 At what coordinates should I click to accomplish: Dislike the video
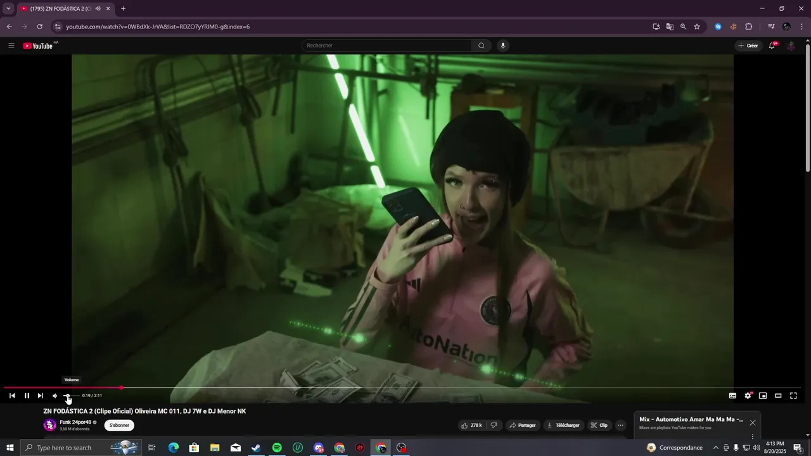[494, 426]
